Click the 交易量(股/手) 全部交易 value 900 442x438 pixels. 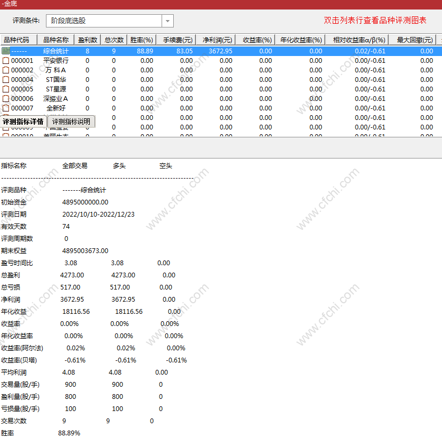pyautogui.click(x=70, y=385)
